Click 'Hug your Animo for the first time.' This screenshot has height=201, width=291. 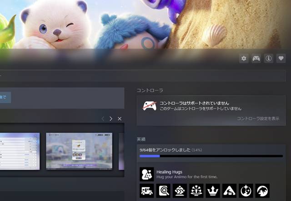click(187, 177)
